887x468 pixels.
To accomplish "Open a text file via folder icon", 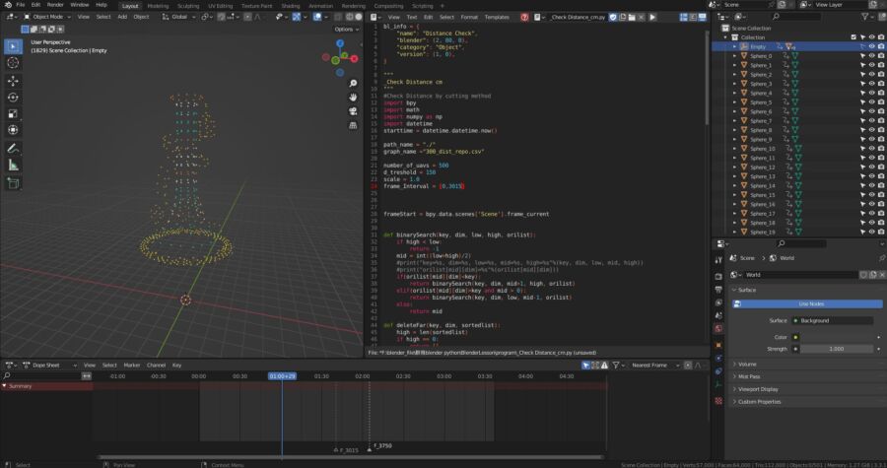I will click(632, 17).
